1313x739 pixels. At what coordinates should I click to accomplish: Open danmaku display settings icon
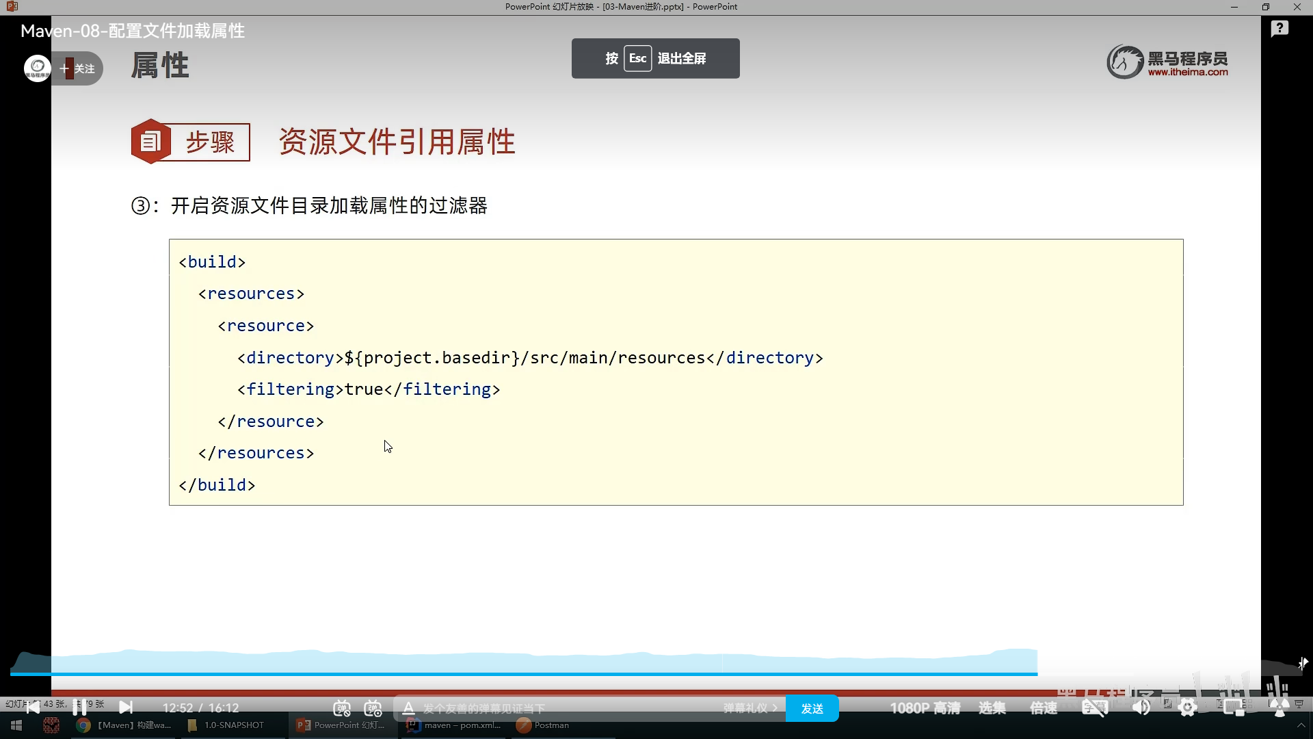pyautogui.click(x=373, y=708)
